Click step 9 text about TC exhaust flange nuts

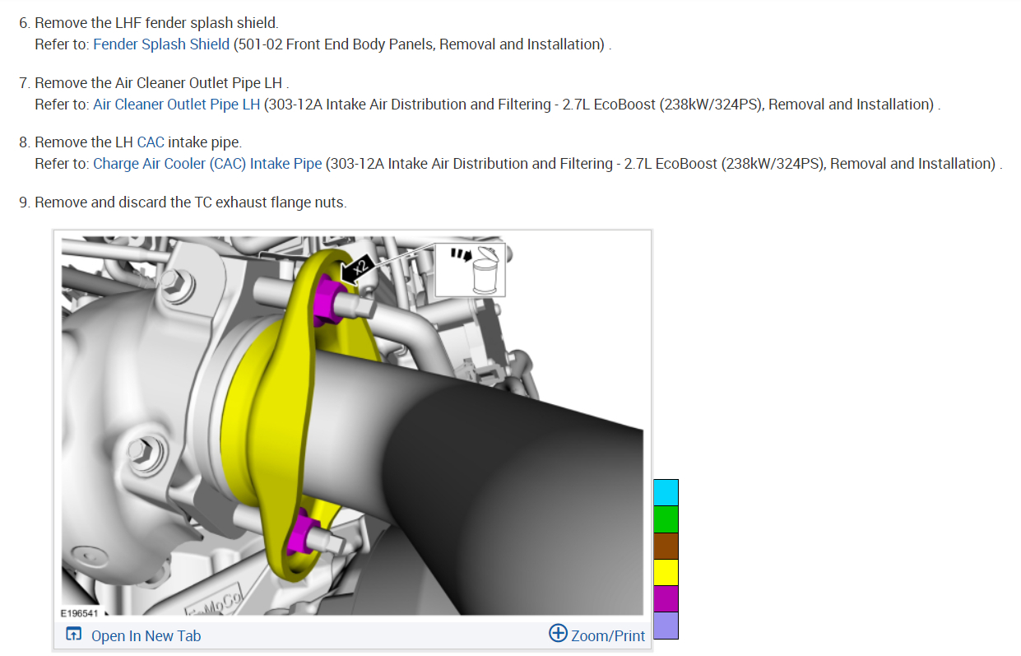(x=190, y=202)
